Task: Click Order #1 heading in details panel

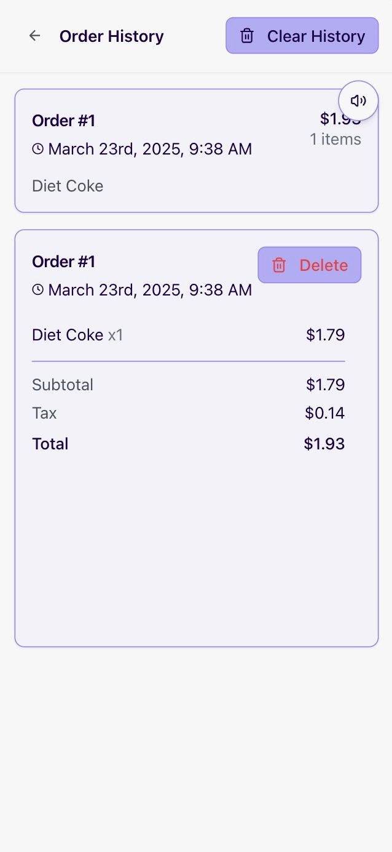Action: 64,262
